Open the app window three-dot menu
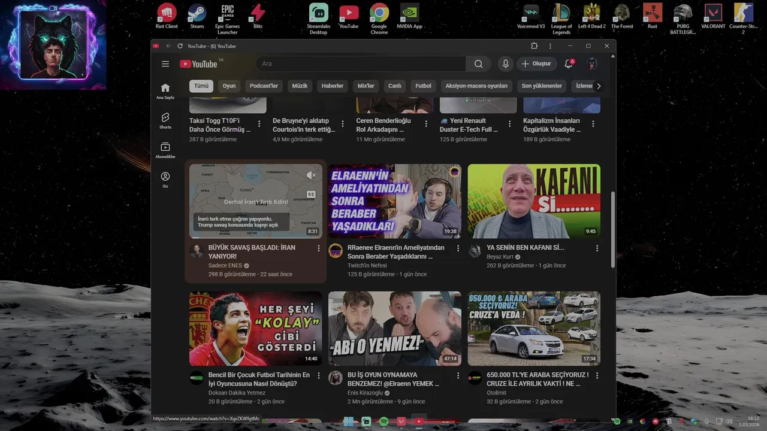Screen dimensions: 767x431 [550, 46]
